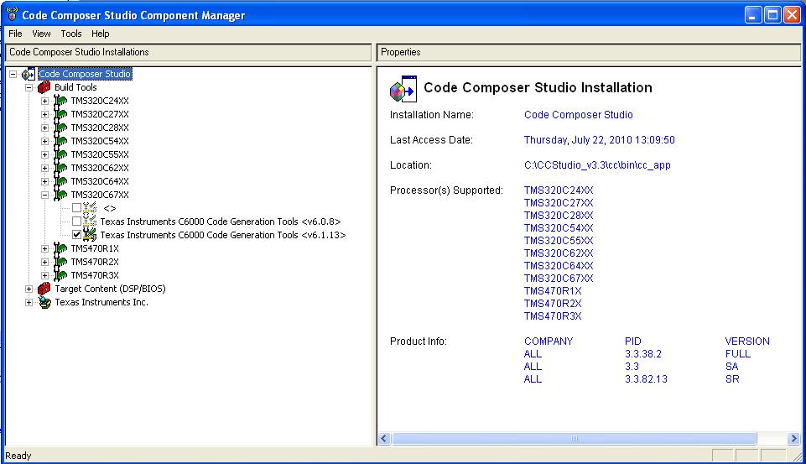The width and height of the screenshot is (806, 464).
Task: Click TMS320C67XX in Processor(s) Supported list
Action: [559, 279]
